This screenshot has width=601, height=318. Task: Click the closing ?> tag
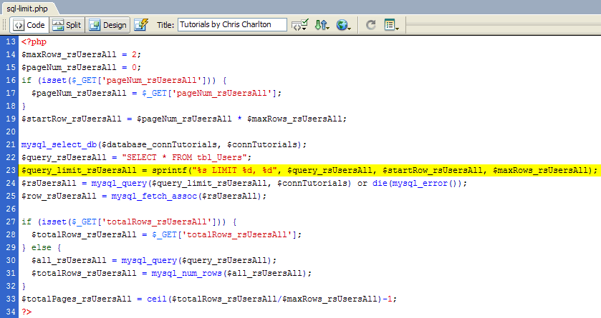click(x=27, y=312)
